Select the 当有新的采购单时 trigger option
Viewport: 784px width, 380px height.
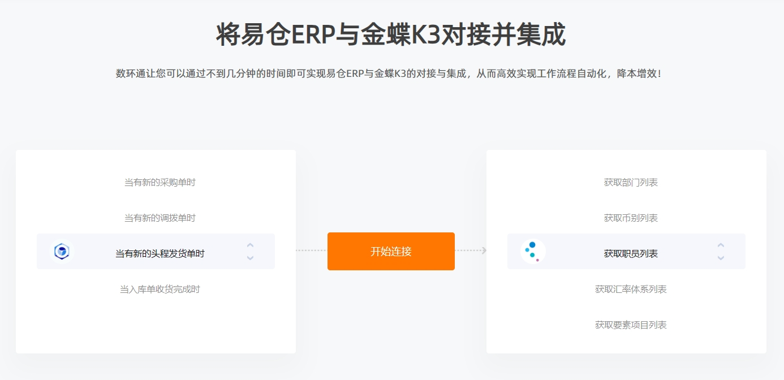pyautogui.click(x=160, y=182)
